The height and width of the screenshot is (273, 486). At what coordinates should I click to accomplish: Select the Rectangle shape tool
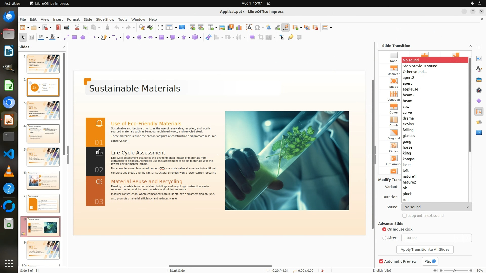pos(74,37)
